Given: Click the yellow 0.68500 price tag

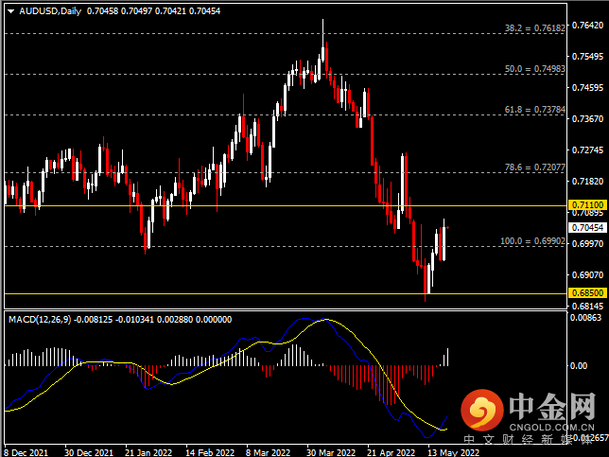Looking at the screenshot, I should (x=585, y=294).
